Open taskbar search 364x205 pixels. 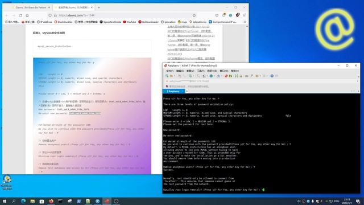click(14, 201)
